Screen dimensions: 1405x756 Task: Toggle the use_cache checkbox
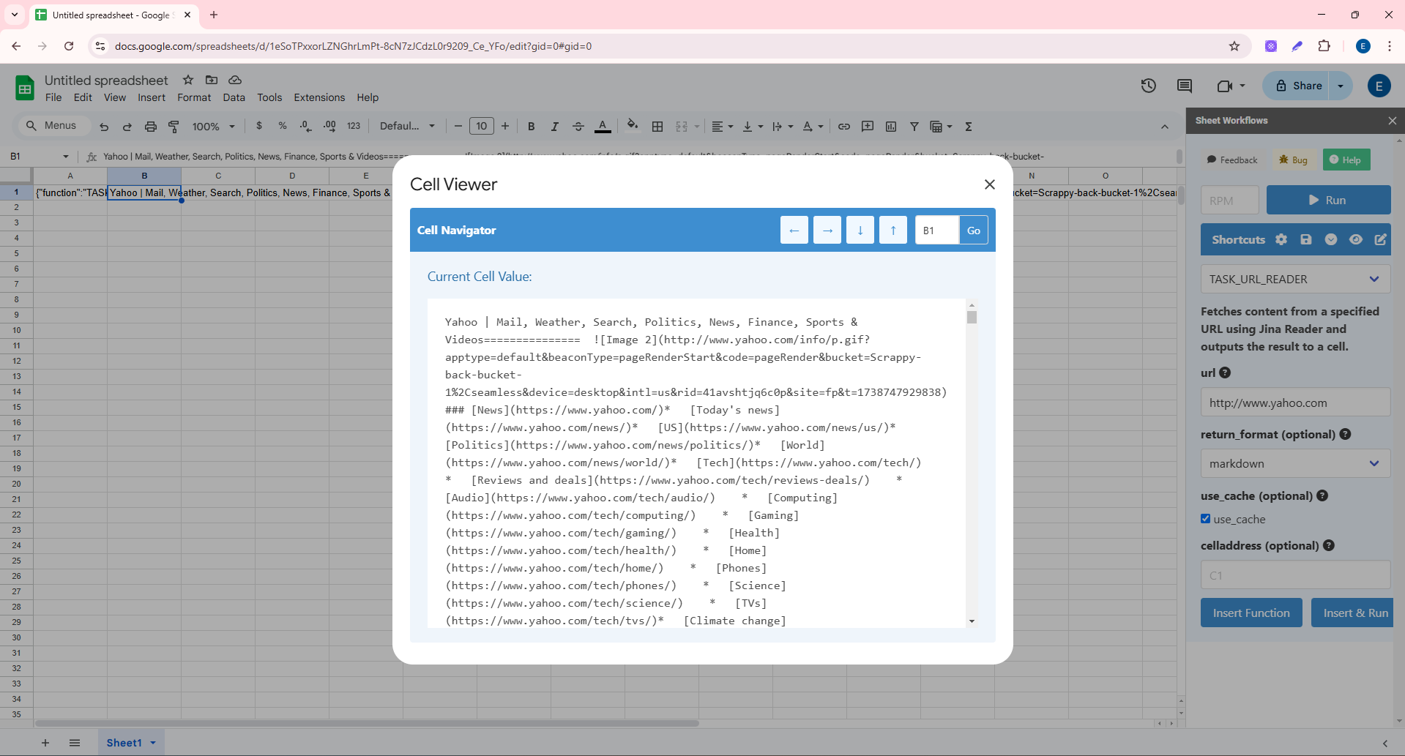(x=1205, y=519)
